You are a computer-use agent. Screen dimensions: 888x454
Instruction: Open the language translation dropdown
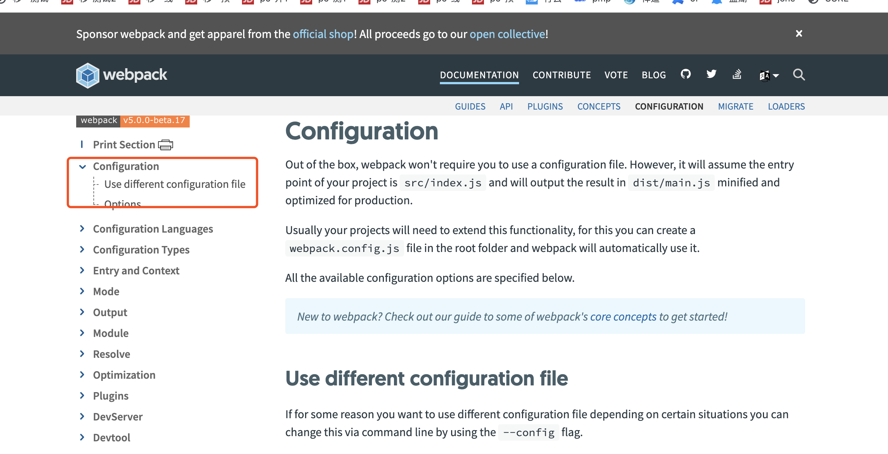769,76
